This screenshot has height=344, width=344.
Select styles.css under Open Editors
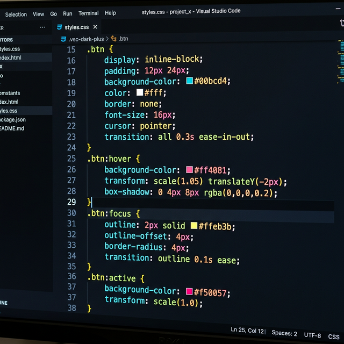[10, 49]
